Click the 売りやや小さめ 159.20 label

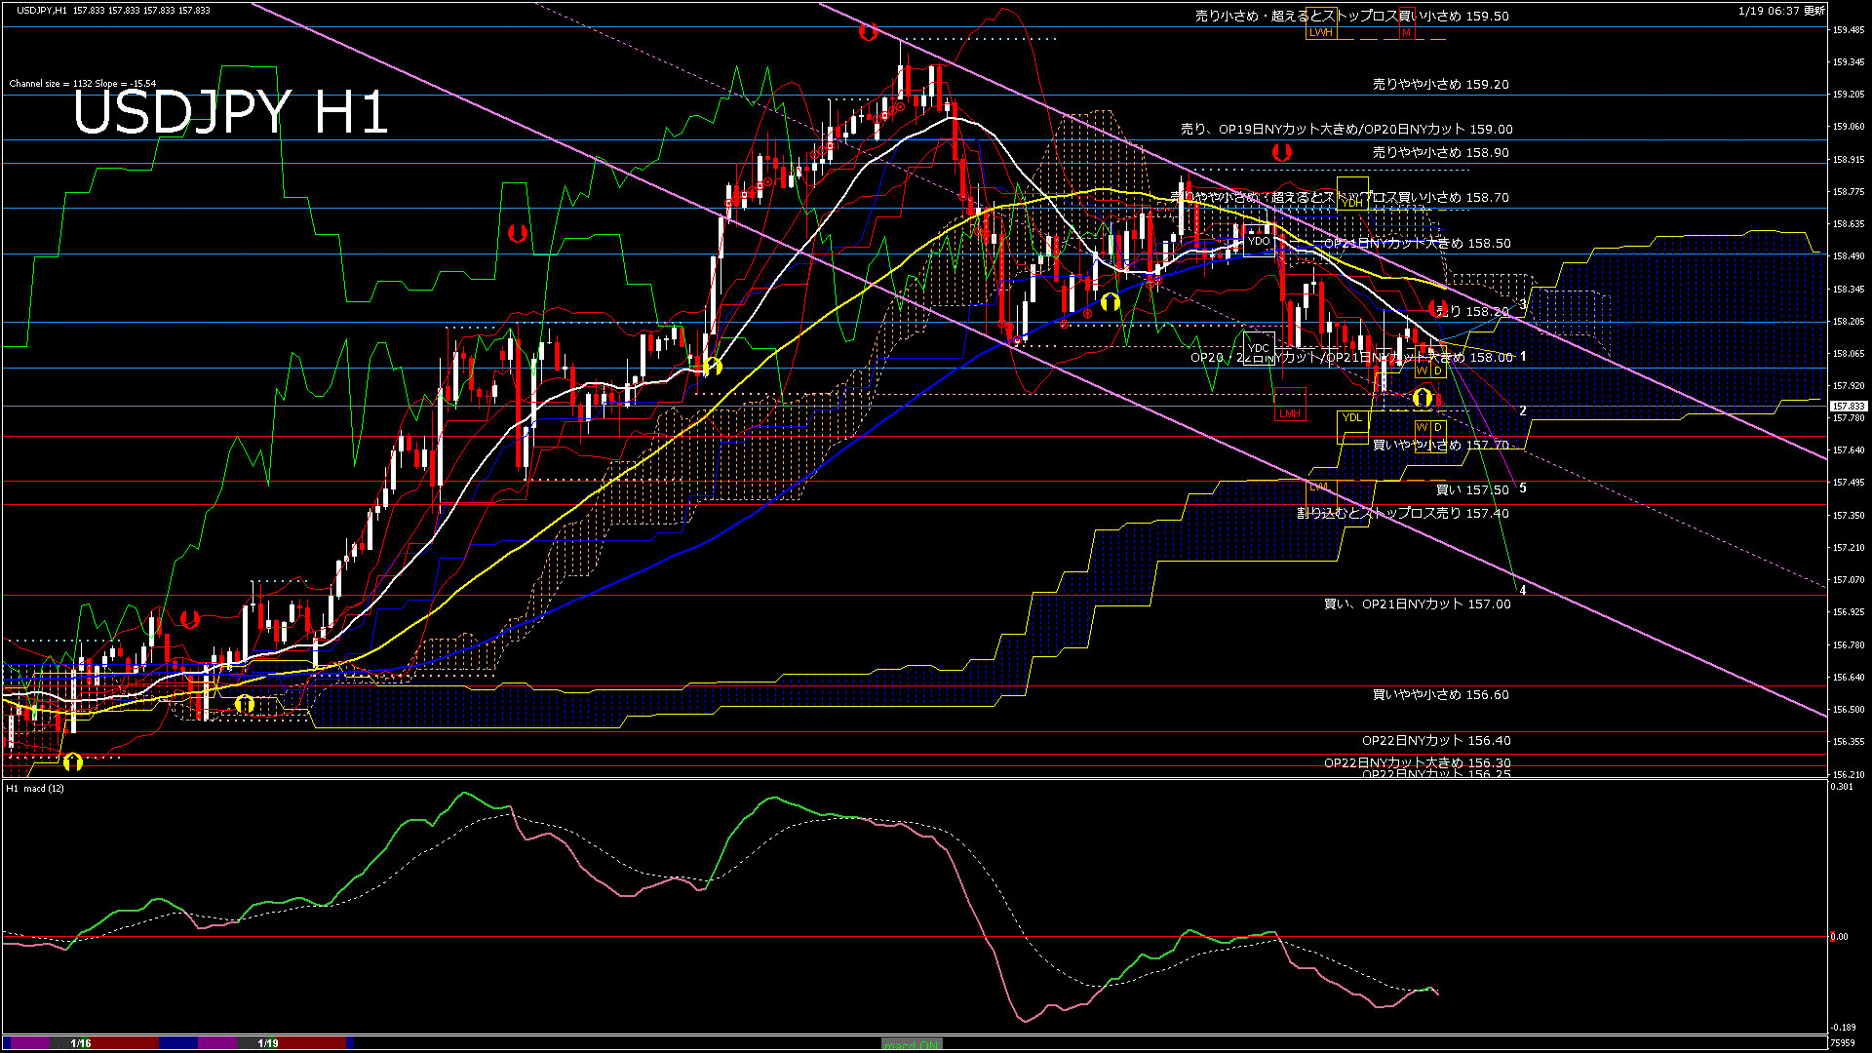1440,85
